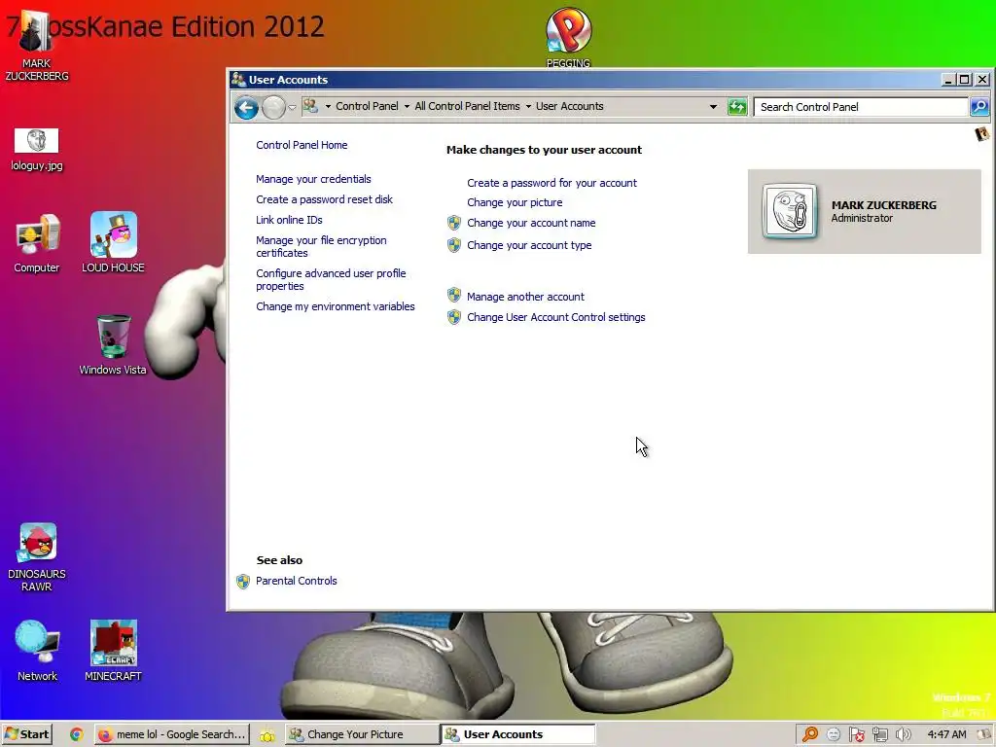Image resolution: width=996 pixels, height=747 pixels.
Task: Go back using the blue back arrow
Action: coord(246,107)
